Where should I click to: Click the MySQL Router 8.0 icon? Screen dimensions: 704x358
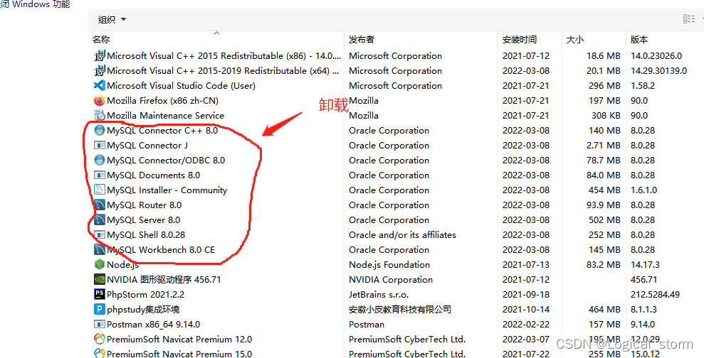click(99, 205)
